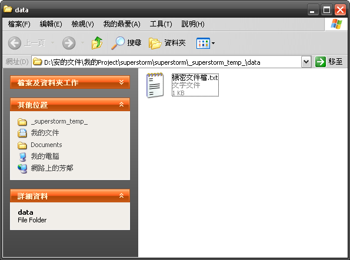Click the Windows flag logo
This screenshot has width=350, height=260.
336,24
